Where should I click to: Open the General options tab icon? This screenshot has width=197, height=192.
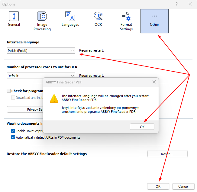(x=14, y=16)
